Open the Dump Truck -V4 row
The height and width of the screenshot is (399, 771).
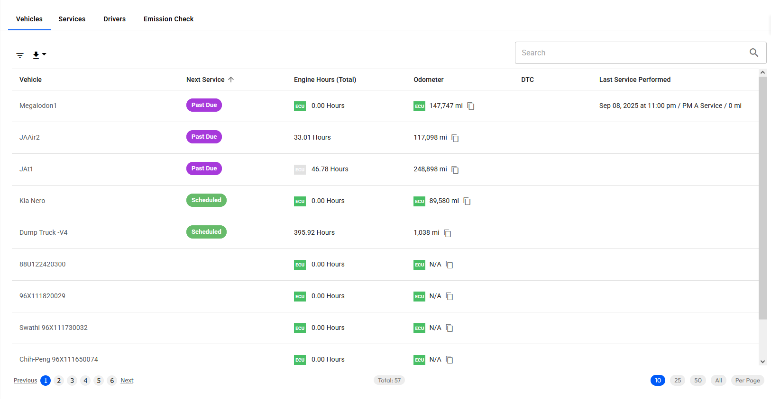(x=385, y=233)
